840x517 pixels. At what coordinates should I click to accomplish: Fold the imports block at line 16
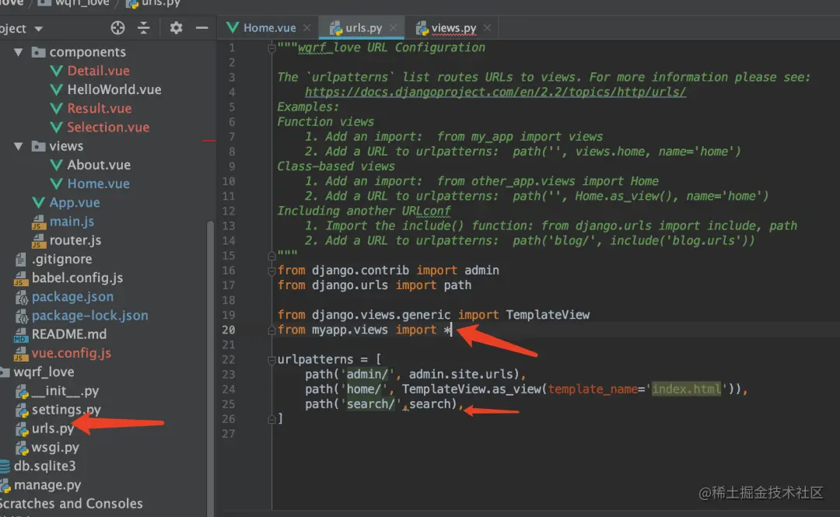click(271, 271)
